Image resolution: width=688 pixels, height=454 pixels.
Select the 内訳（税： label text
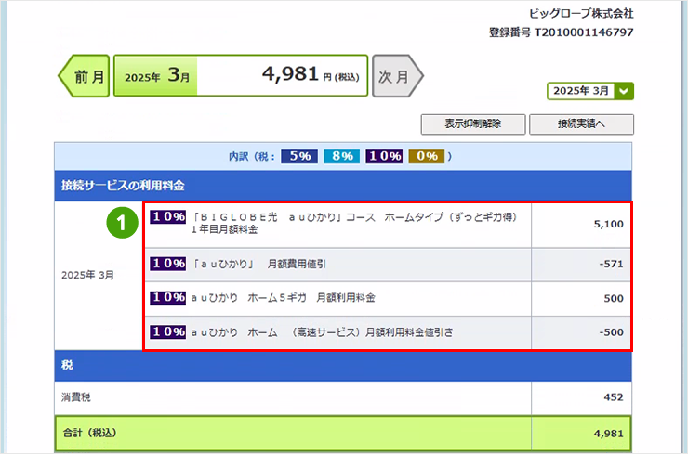click(252, 157)
